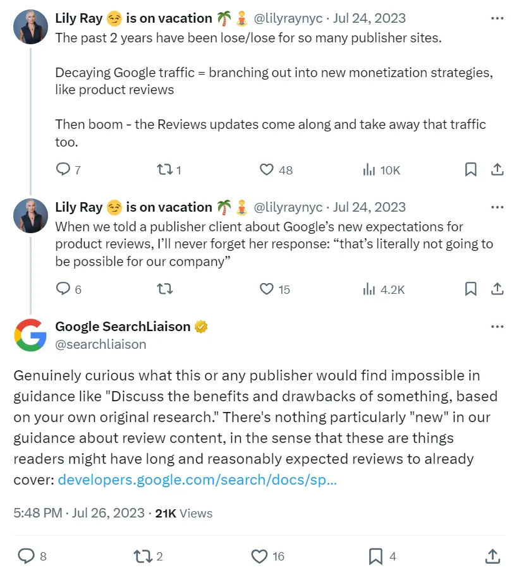Click the @searchliaison handle

(101, 344)
